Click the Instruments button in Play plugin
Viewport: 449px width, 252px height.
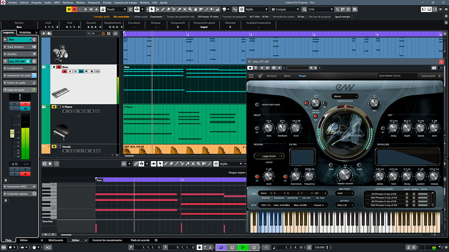pyautogui.click(x=428, y=76)
